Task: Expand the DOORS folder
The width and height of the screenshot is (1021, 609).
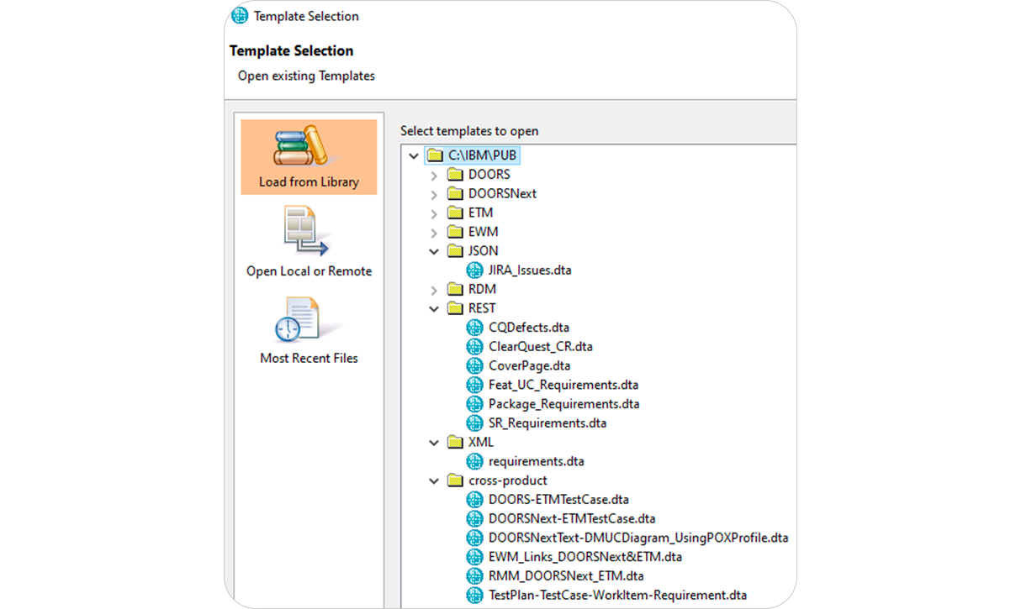Action: (x=434, y=174)
